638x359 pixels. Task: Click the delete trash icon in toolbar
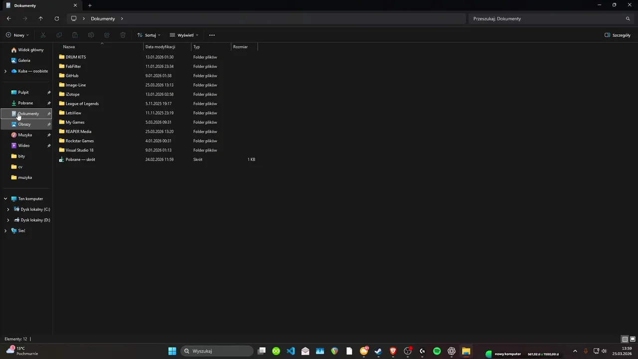point(123,35)
